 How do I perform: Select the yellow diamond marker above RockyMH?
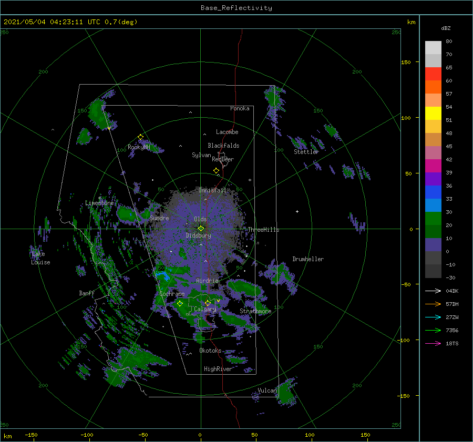click(x=140, y=137)
